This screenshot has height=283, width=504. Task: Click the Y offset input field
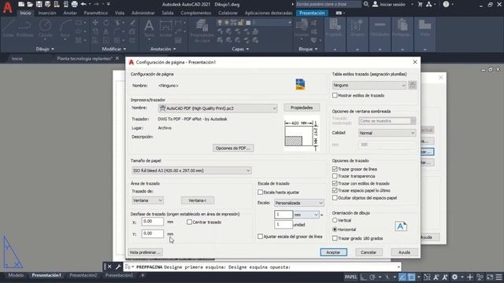pyautogui.click(x=152, y=233)
